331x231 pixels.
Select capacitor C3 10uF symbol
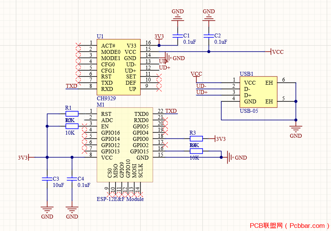click(x=47, y=179)
